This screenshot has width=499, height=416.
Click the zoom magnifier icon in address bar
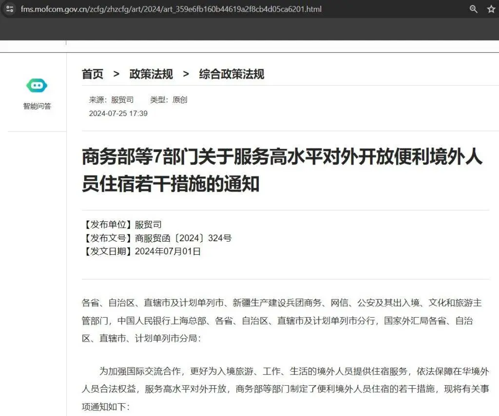[474, 9]
